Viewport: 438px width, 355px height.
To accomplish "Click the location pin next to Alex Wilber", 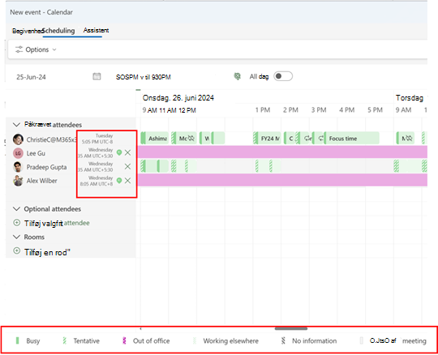I will (x=119, y=181).
